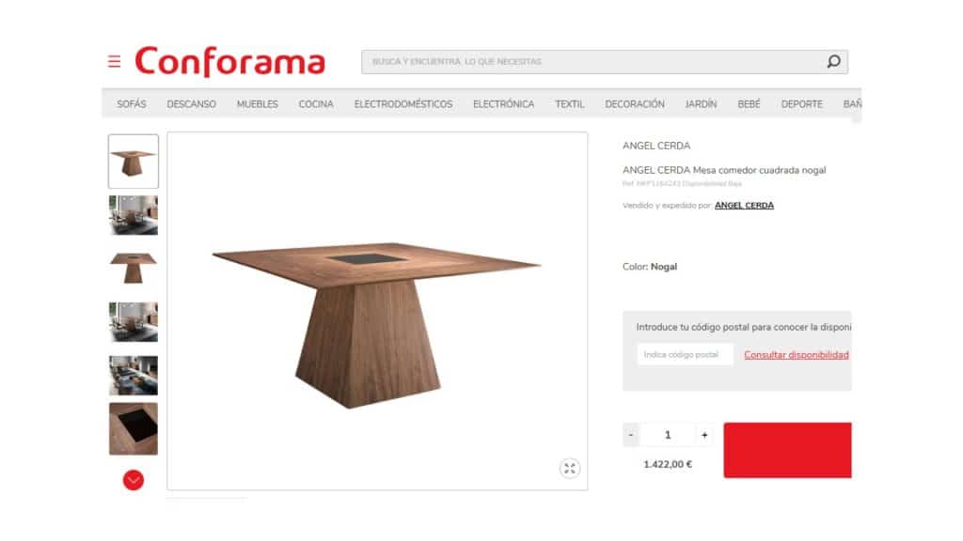This screenshot has width=963, height=541.
Task: Open the SOFÁS category
Action: click(132, 104)
